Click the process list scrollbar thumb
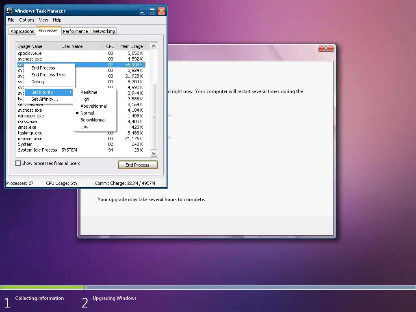This screenshot has height=312, width=416. (x=154, y=116)
